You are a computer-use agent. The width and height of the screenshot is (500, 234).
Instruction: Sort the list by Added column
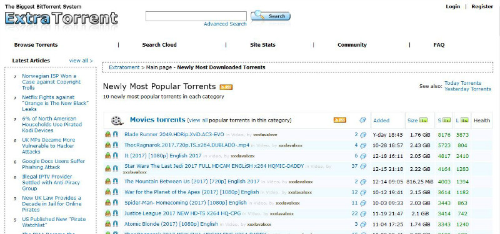381,120
